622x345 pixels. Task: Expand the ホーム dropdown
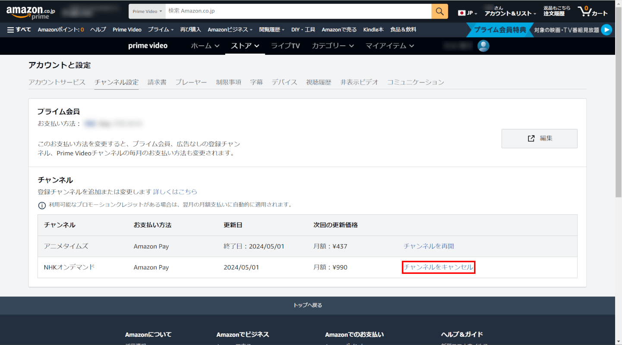pyautogui.click(x=205, y=46)
